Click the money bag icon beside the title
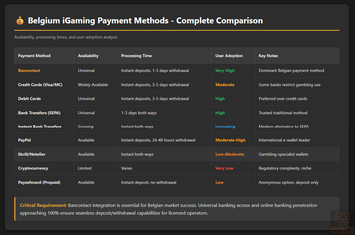Screen dimensions: 355x235 [20, 21]
